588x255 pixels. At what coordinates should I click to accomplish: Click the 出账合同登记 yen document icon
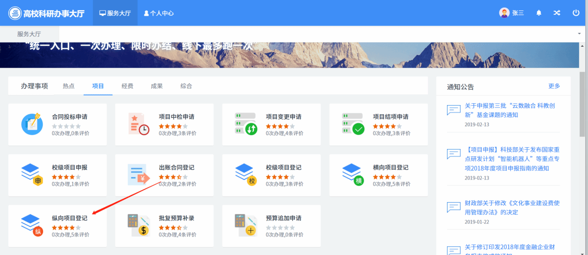139,174
